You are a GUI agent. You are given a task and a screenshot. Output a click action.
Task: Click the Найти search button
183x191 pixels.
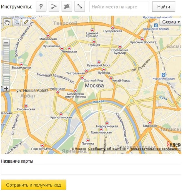[164, 7]
